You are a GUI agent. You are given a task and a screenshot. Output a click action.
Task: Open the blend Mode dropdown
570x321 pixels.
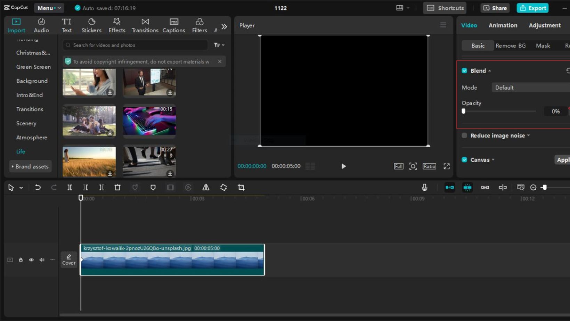click(531, 88)
